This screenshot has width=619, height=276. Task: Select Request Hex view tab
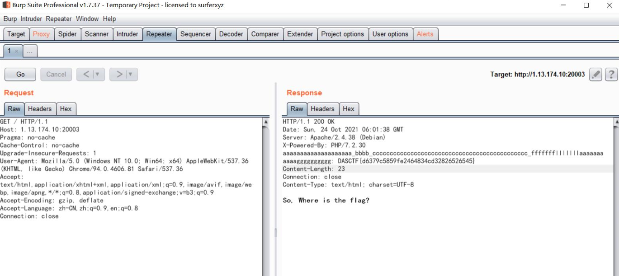(x=66, y=109)
